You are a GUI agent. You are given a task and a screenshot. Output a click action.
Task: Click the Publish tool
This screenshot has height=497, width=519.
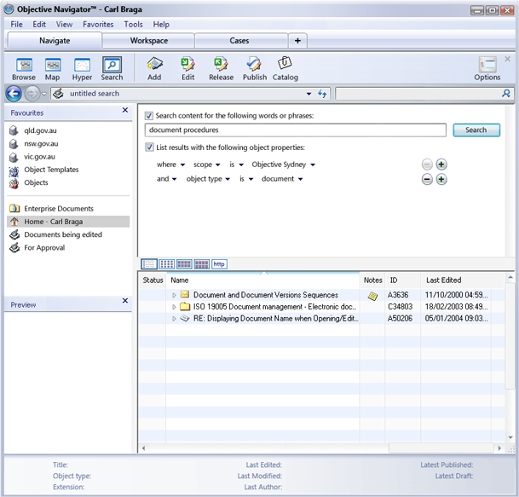click(x=255, y=69)
